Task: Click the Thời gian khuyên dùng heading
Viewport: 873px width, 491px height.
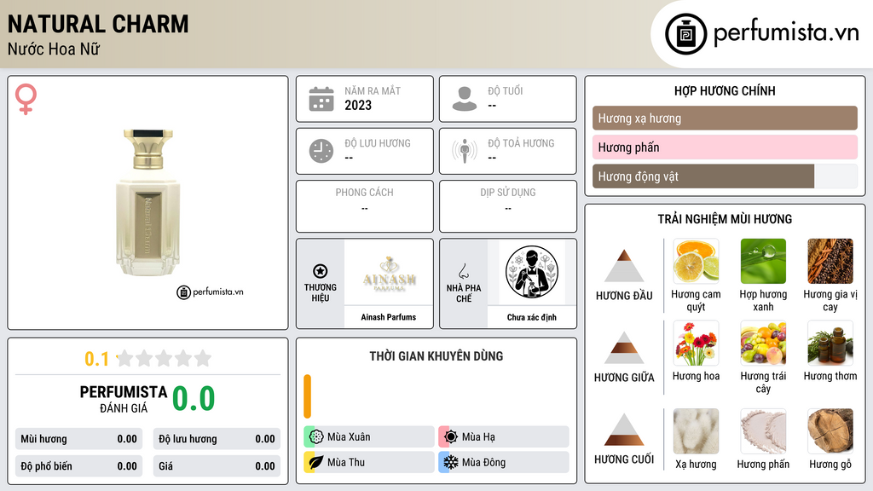Action: click(436, 355)
